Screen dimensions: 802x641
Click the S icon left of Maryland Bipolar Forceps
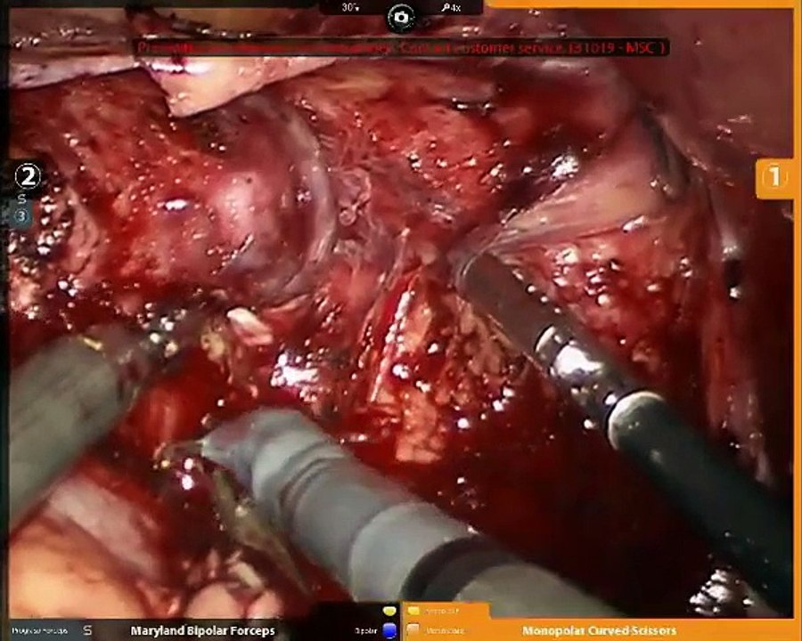tap(87, 629)
